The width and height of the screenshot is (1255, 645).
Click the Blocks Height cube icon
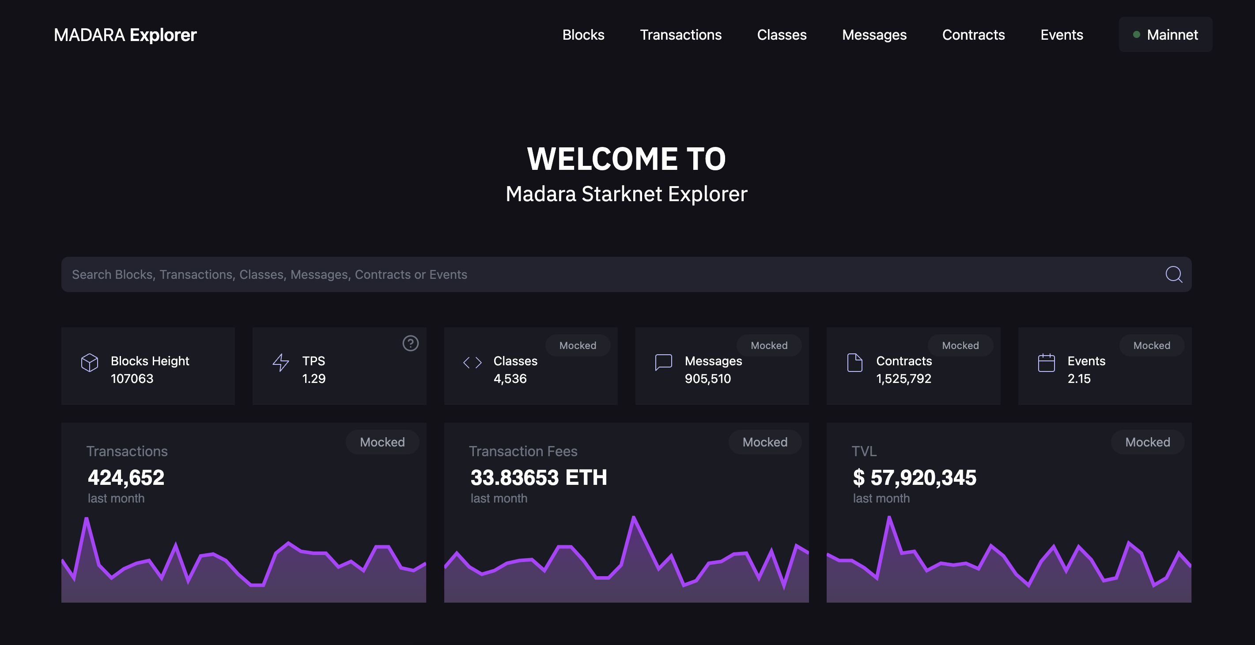(x=89, y=363)
